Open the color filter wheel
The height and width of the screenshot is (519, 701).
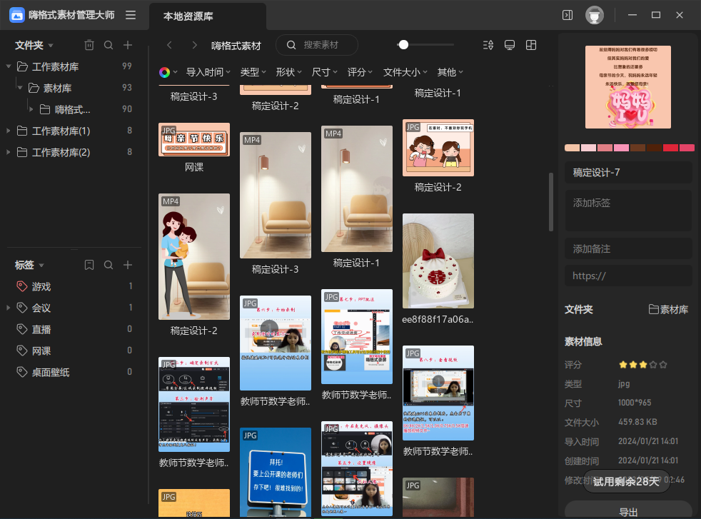click(164, 72)
